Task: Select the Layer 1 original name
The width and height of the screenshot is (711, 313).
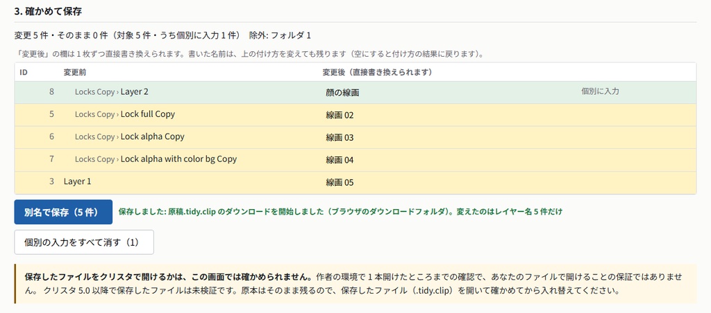Action: (78, 181)
